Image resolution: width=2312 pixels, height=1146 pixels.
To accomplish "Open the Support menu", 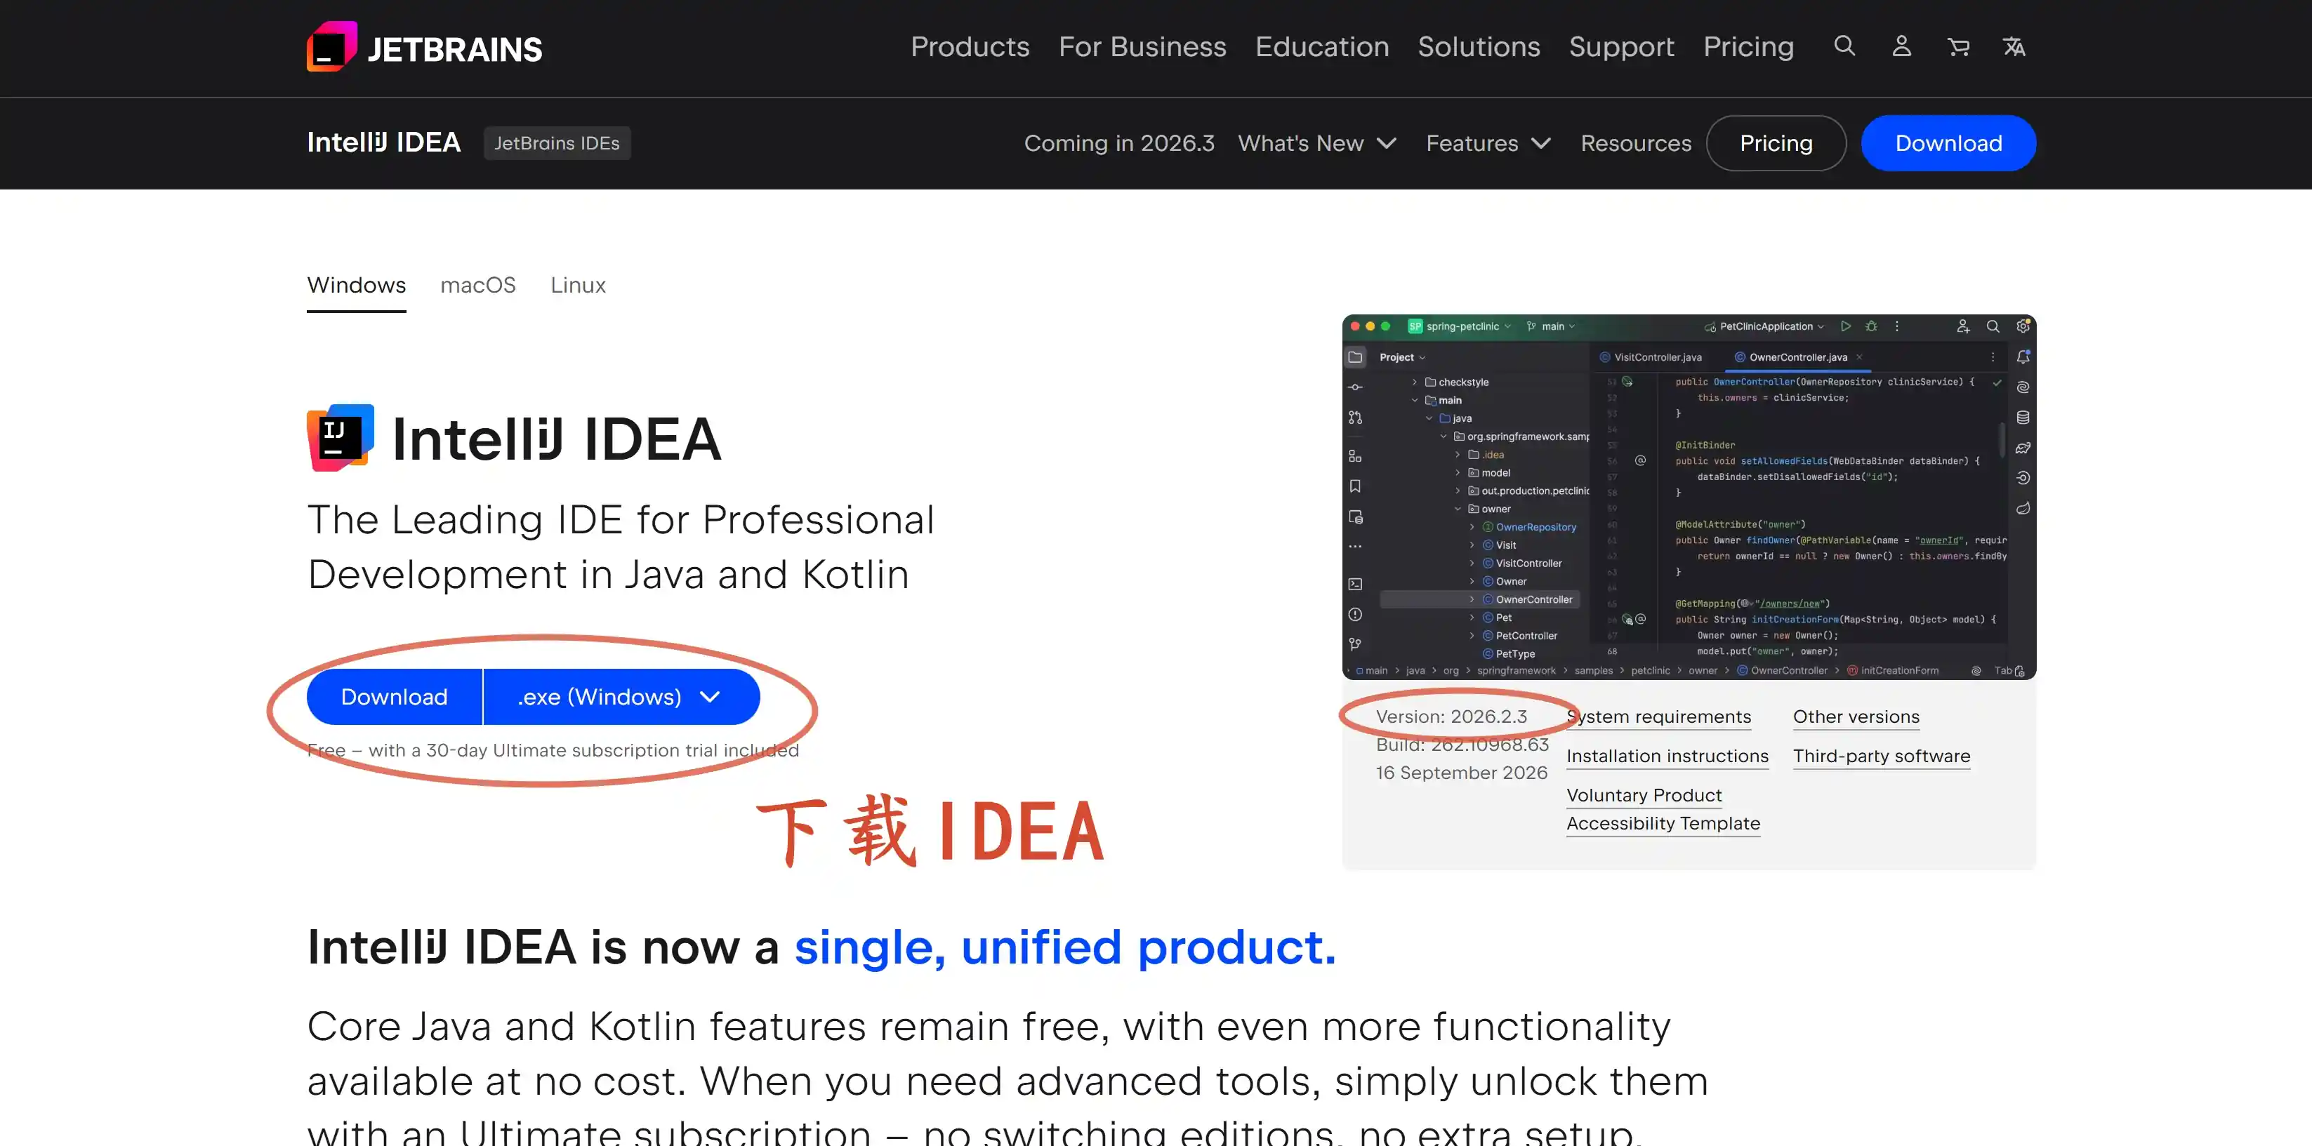I will coord(1622,46).
